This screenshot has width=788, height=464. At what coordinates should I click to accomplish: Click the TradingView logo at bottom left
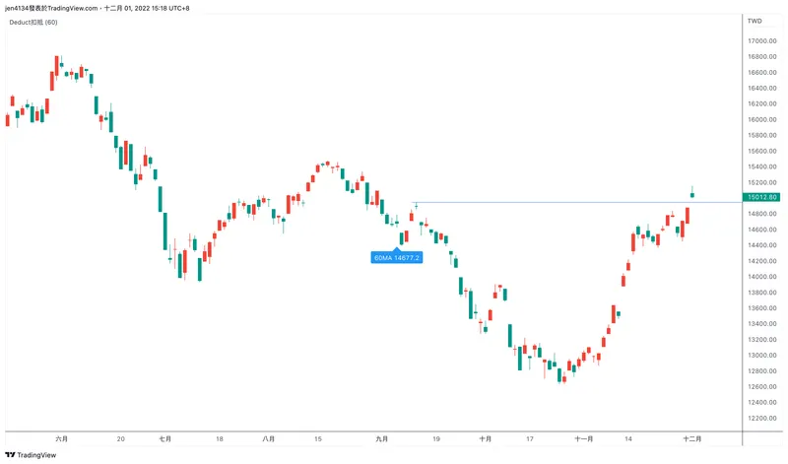coord(31,454)
